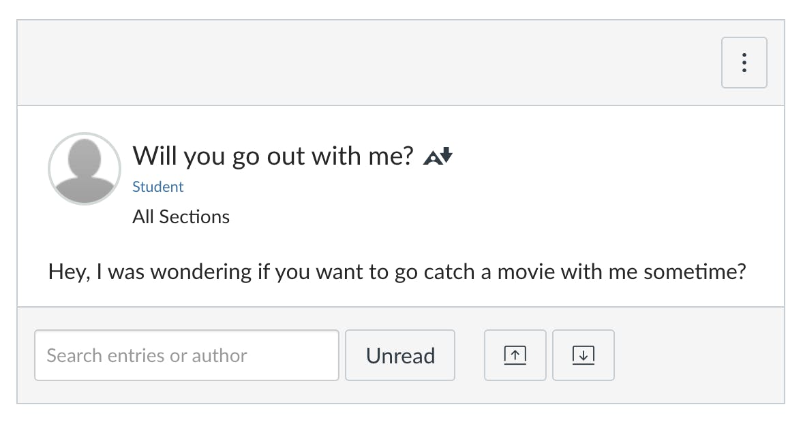Expand all threads with the down-arrow icon
This screenshot has width=803, height=426.
584,355
